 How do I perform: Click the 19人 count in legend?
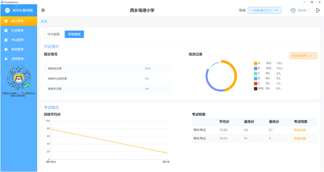[x=279, y=63]
